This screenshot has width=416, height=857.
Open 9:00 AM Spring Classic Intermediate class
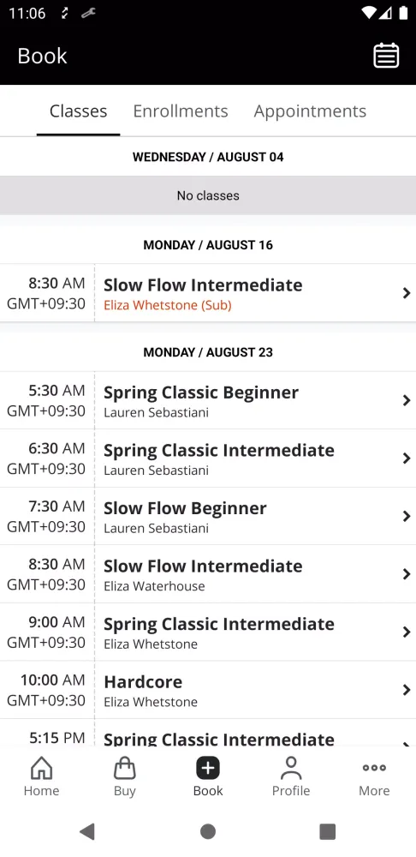208,632
